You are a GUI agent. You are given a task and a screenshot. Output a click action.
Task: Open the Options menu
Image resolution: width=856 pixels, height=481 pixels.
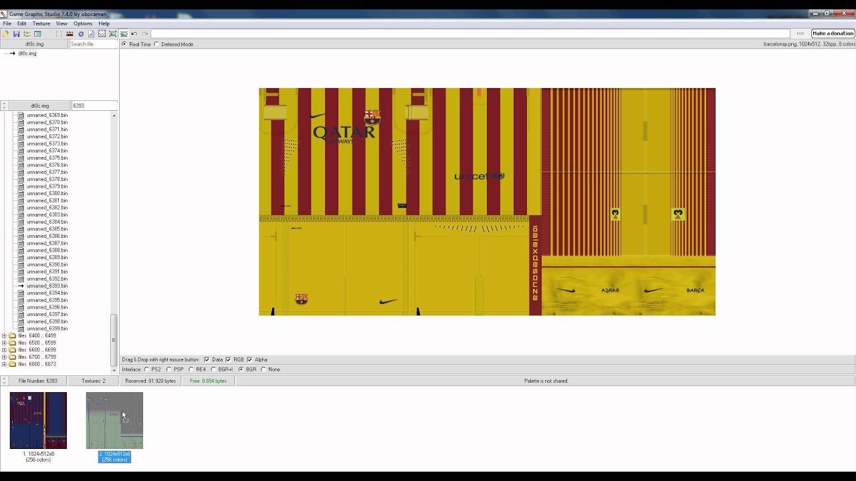click(83, 23)
